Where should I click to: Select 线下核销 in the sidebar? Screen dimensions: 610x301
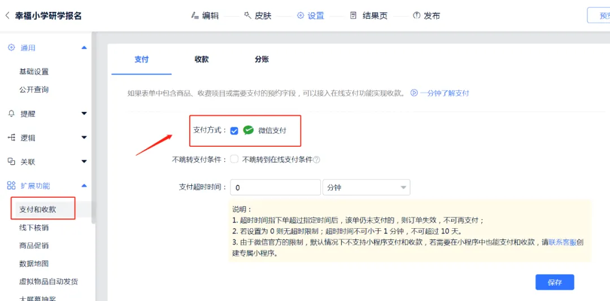click(34, 228)
